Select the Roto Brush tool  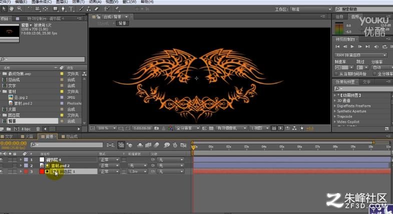click(x=107, y=9)
